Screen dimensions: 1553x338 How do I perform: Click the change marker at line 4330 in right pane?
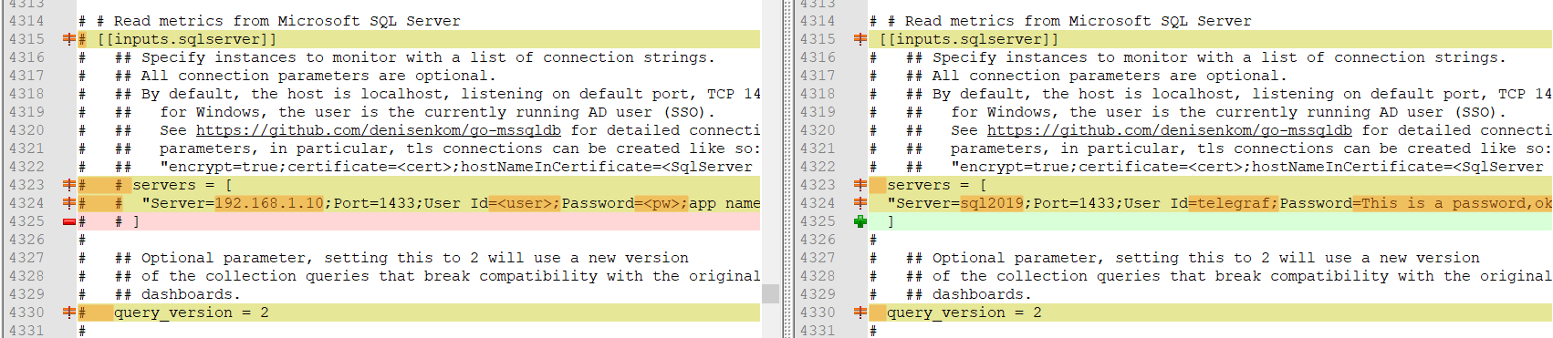point(860,312)
